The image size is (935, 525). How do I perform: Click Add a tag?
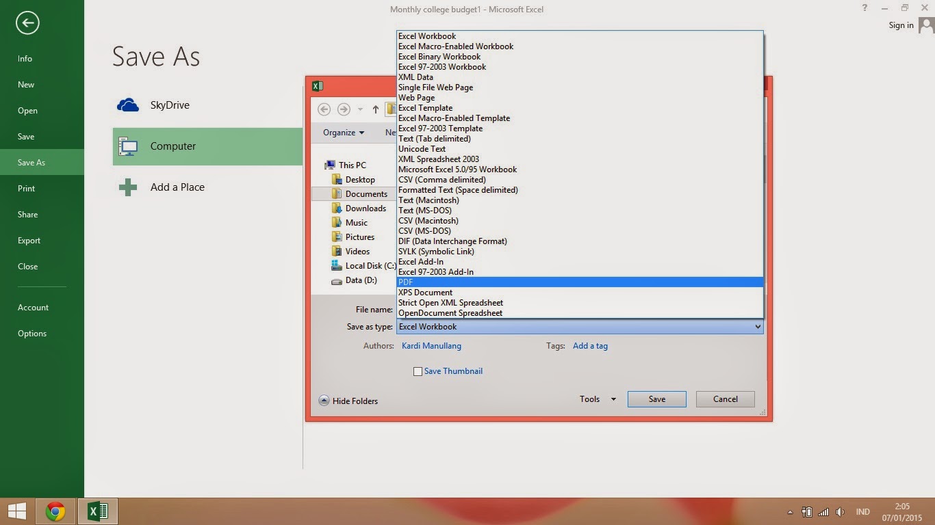point(590,346)
